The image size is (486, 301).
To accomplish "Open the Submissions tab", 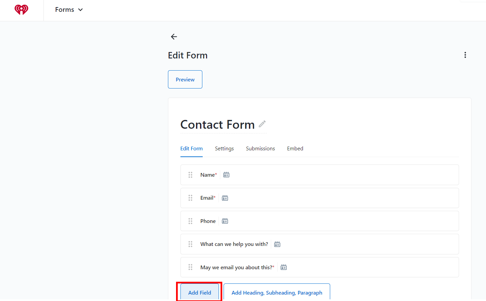I will [260, 148].
